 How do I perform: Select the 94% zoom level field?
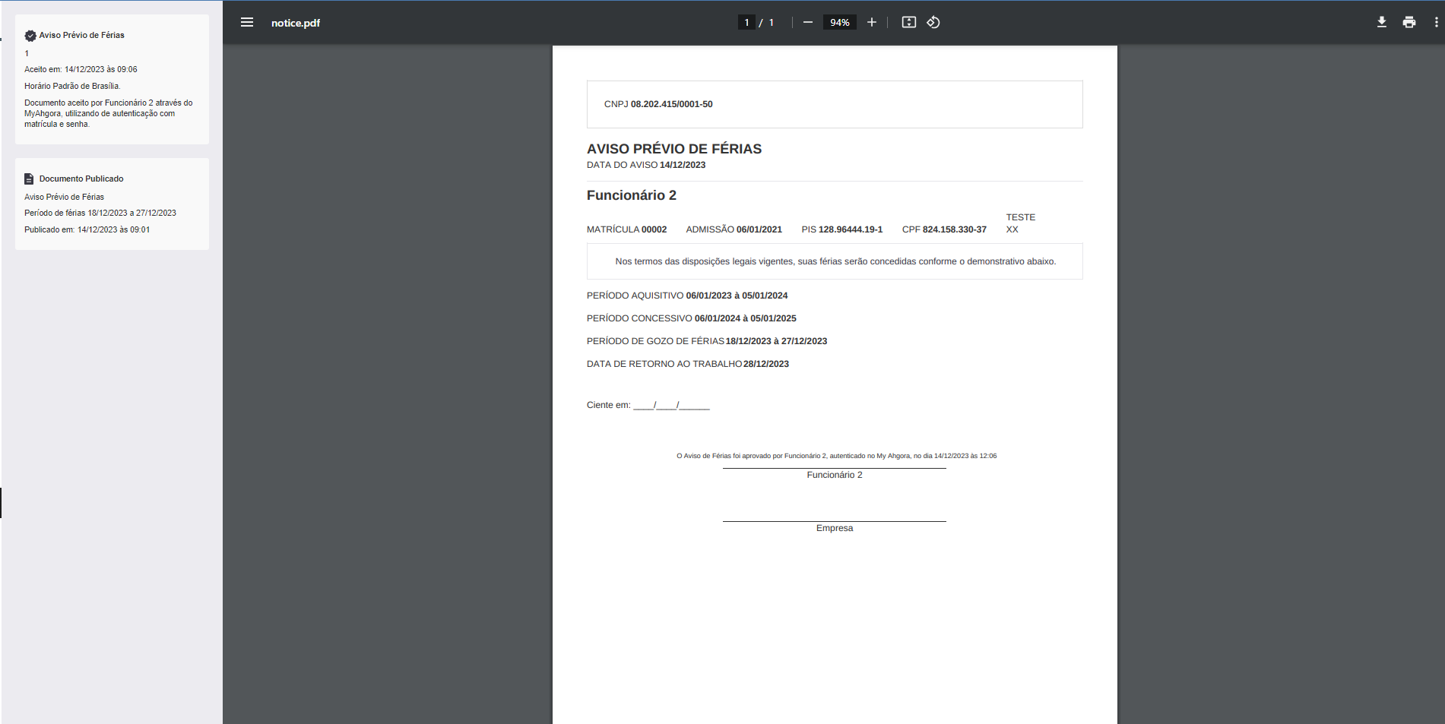pyautogui.click(x=840, y=22)
